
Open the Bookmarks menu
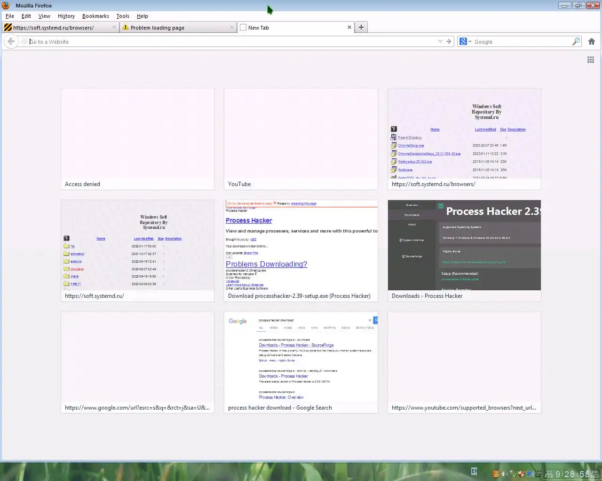tap(95, 16)
